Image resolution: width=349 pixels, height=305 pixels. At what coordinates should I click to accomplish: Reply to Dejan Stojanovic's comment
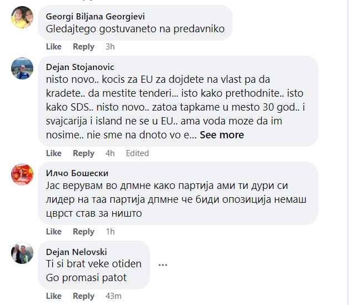pos(83,153)
